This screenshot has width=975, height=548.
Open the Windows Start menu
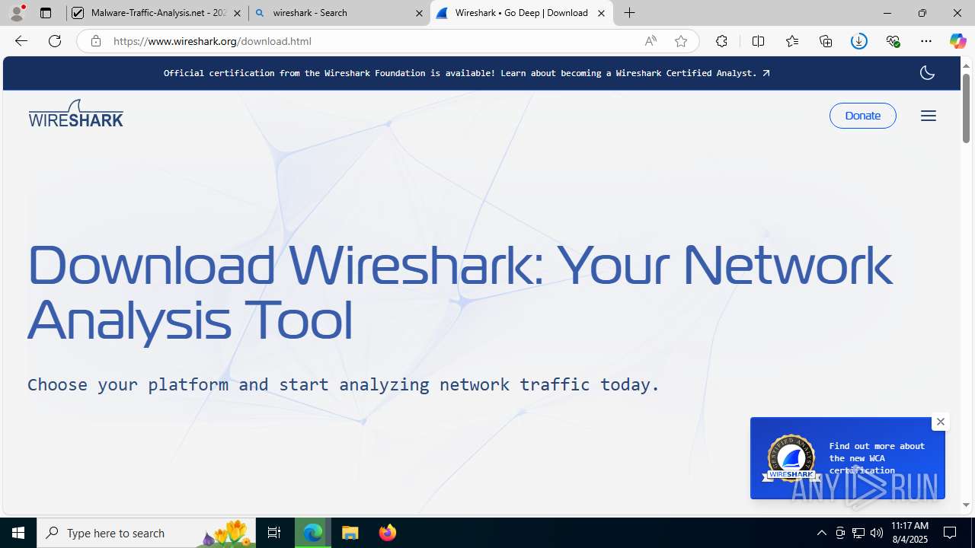point(18,533)
